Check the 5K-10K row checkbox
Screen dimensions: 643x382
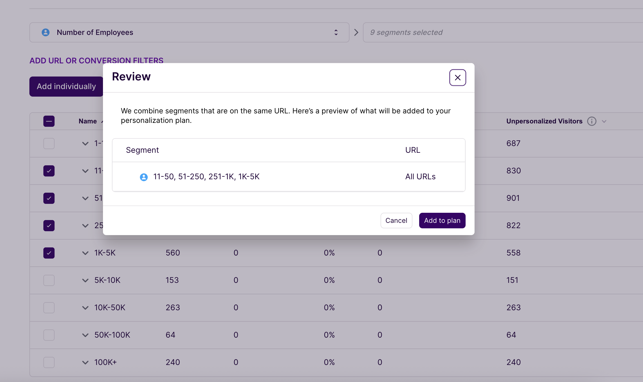pyautogui.click(x=49, y=280)
